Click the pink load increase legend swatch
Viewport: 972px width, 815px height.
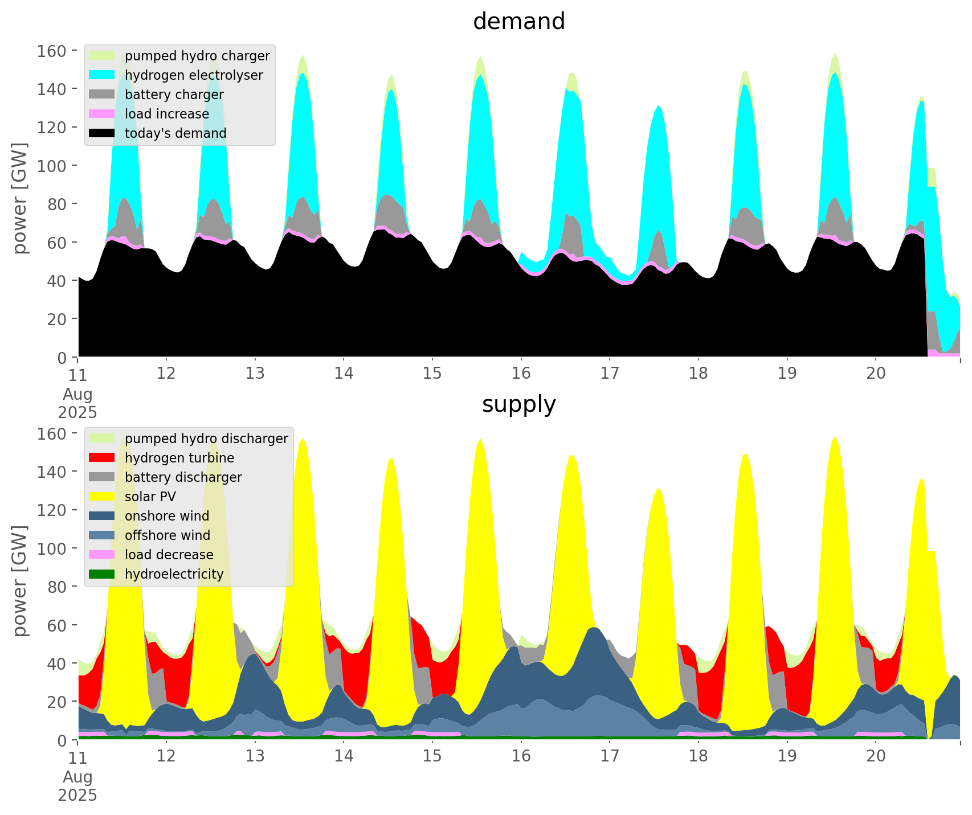pyautogui.click(x=103, y=114)
